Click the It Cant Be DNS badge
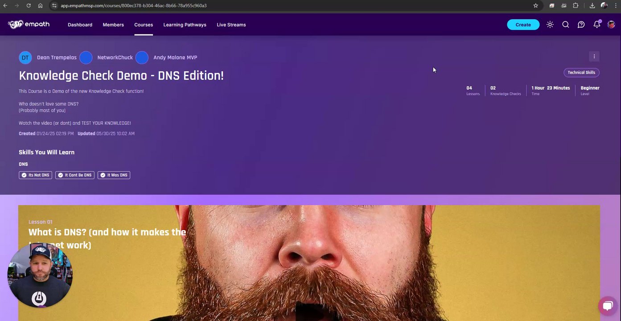 74,175
